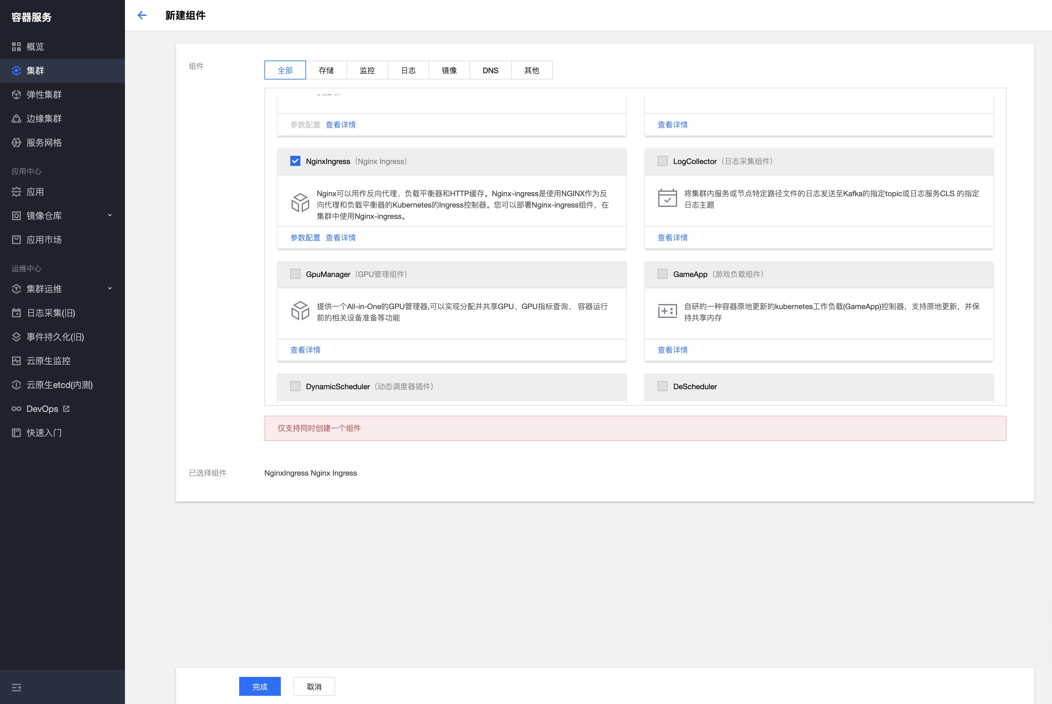Image resolution: width=1052 pixels, height=704 pixels.
Task: Select the DNS category tab
Action: [x=490, y=70]
